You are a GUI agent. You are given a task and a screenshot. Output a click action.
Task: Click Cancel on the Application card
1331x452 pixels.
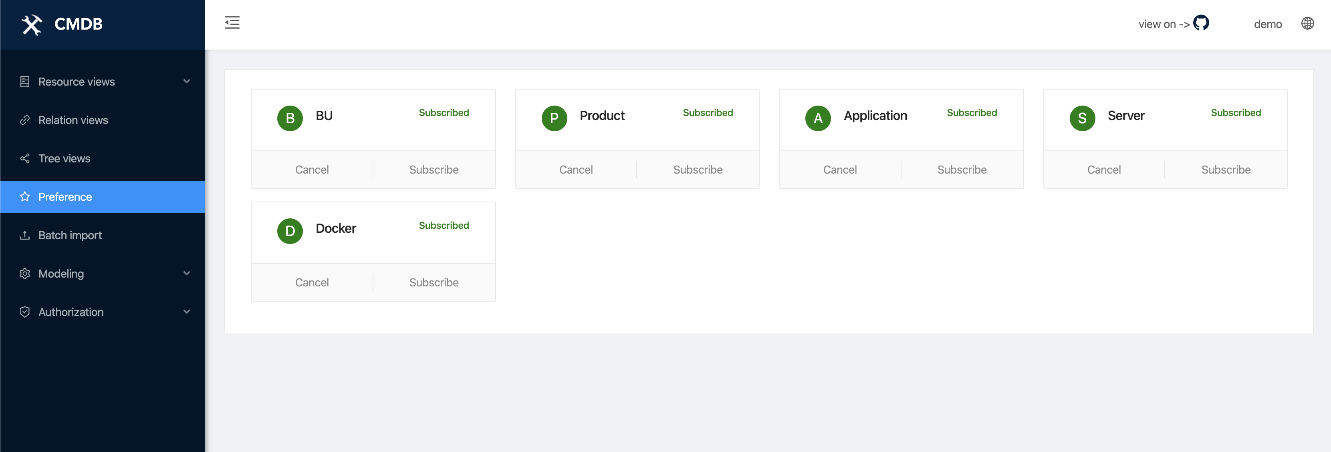click(x=840, y=170)
